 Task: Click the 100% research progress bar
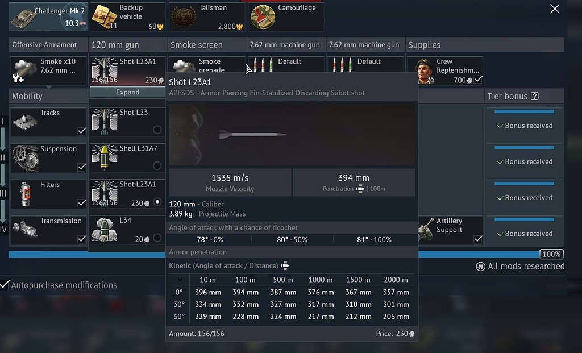pos(550,255)
